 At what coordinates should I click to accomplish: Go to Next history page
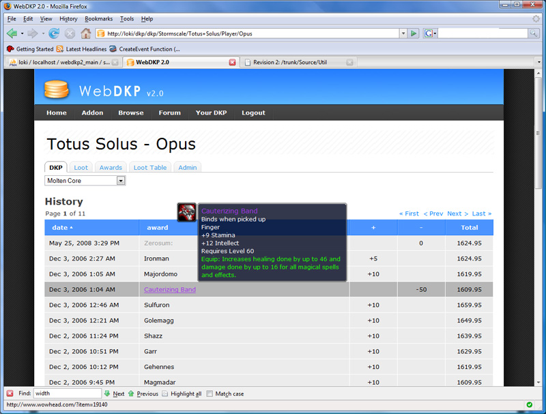[454, 213]
